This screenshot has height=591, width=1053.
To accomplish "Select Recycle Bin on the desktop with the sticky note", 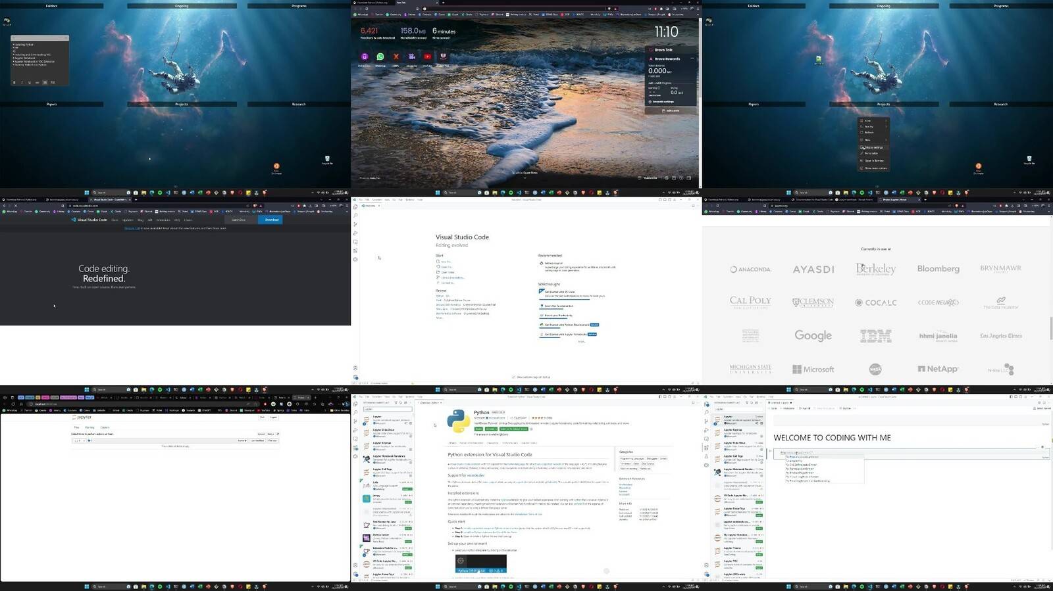I will tap(327, 160).
